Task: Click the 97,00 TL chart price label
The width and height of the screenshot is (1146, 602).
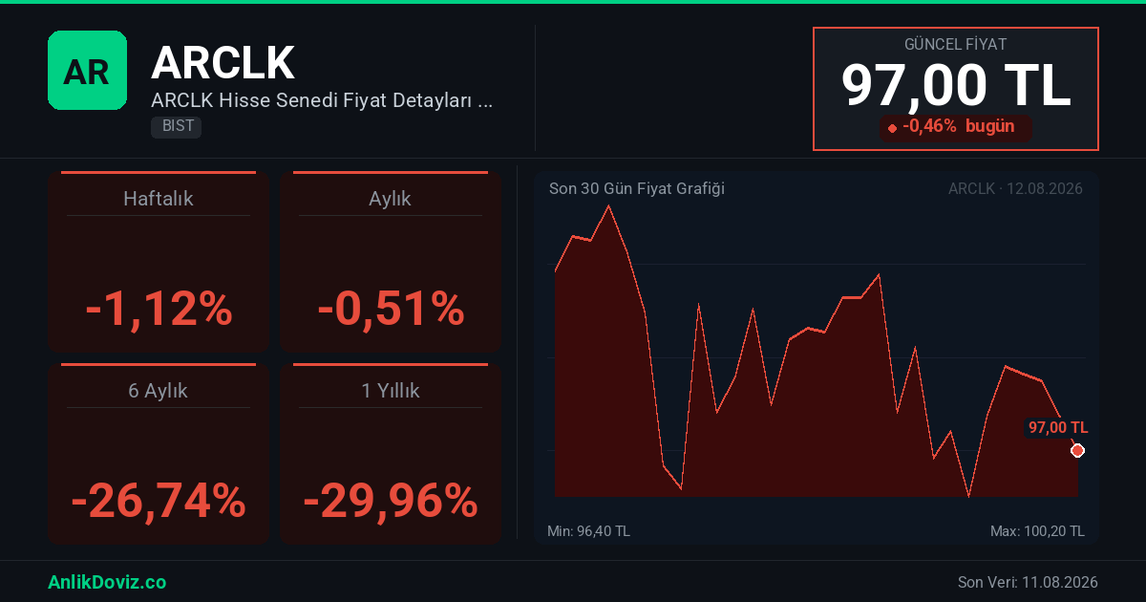Action: pyautogui.click(x=1058, y=427)
